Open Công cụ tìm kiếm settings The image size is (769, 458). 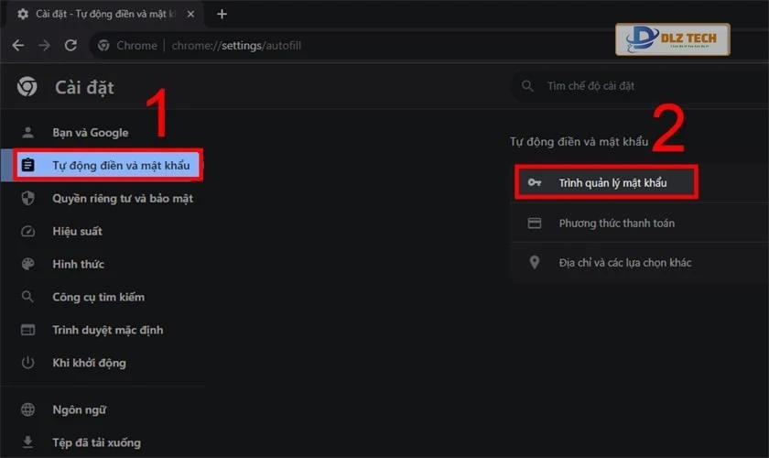pyautogui.click(x=98, y=297)
